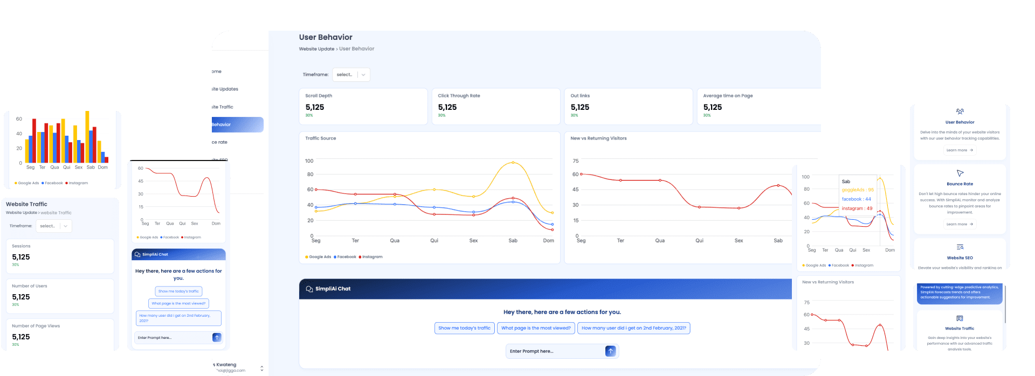
Task: Click the Website Traffic icon in feature card
Action: click(x=960, y=318)
